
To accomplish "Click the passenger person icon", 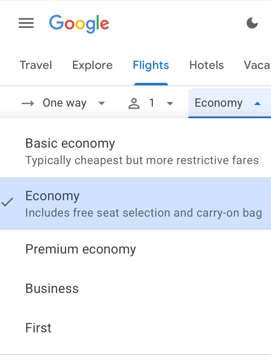I will [134, 103].
